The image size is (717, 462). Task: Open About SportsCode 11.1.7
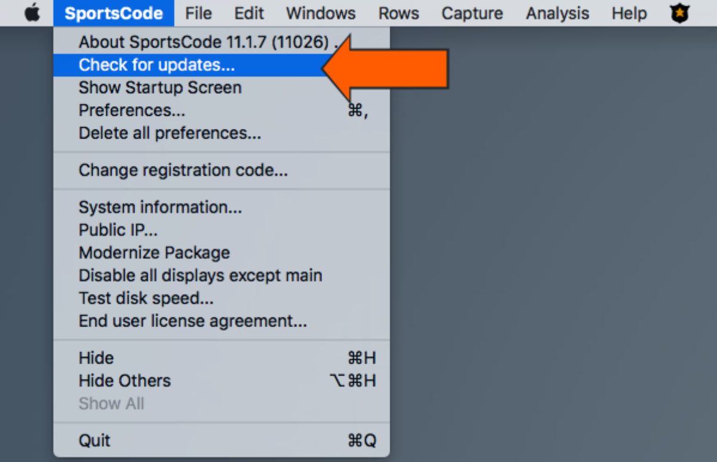179,42
